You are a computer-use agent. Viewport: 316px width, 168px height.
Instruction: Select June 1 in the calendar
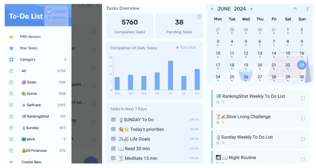[288, 30]
